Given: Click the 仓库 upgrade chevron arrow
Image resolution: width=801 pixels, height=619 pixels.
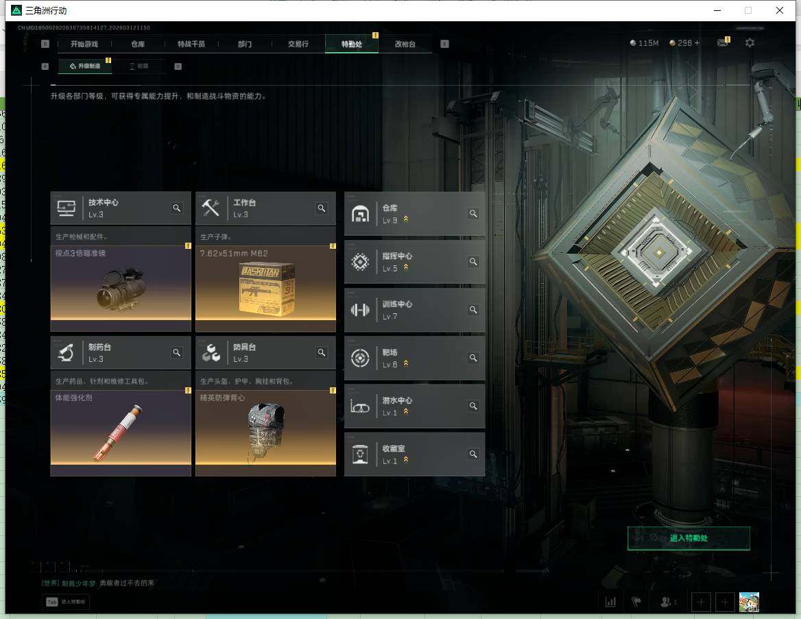Looking at the screenshot, I should (x=406, y=219).
